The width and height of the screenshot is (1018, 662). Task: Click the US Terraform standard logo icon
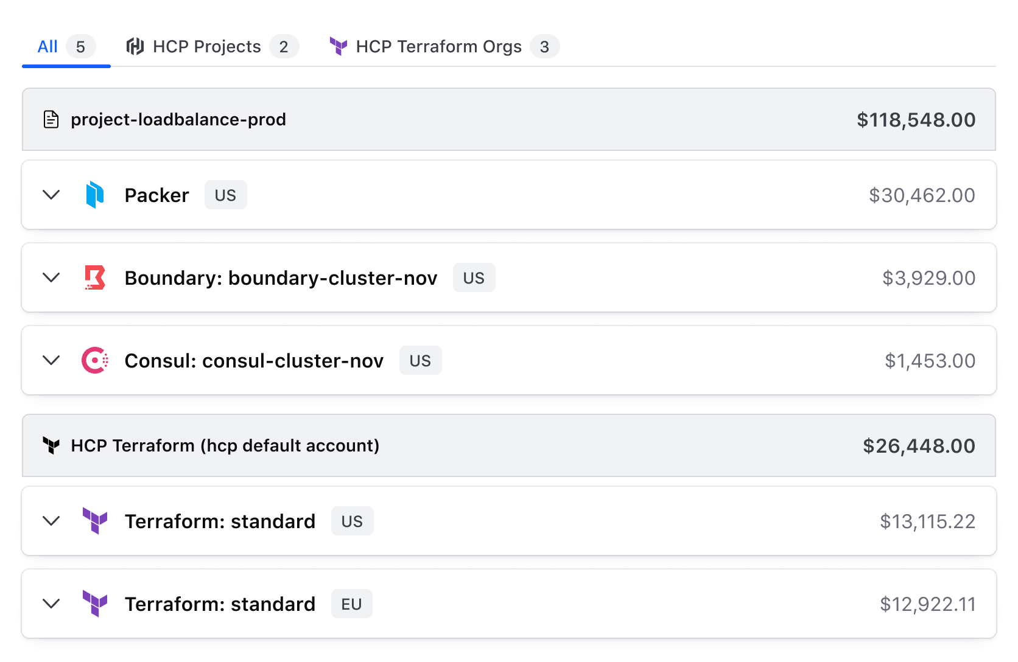pyautogui.click(x=94, y=521)
